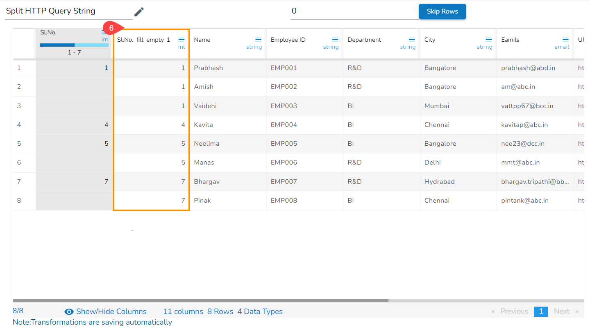
Task: Open Sl.No. column hamburger menu
Action: (104, 33)
